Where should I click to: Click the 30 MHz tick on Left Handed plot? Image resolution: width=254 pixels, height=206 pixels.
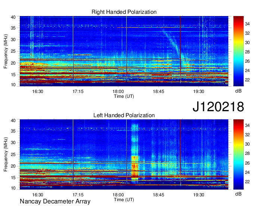[x=13, y=143]
